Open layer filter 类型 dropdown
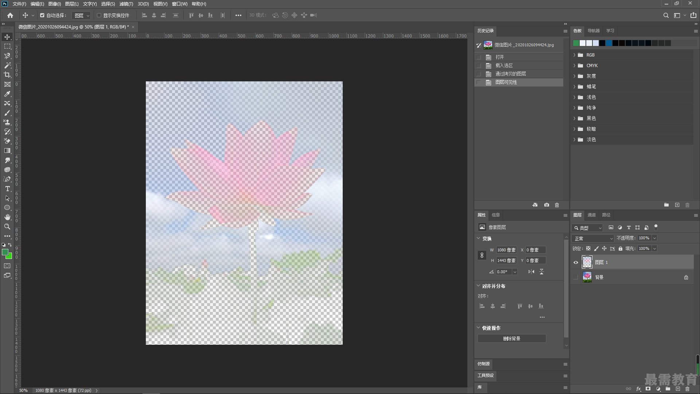This screenshot has width=700, height=394. (x=587, y=228)
